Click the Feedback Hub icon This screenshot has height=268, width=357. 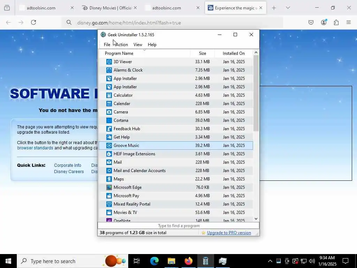[109, 129]
